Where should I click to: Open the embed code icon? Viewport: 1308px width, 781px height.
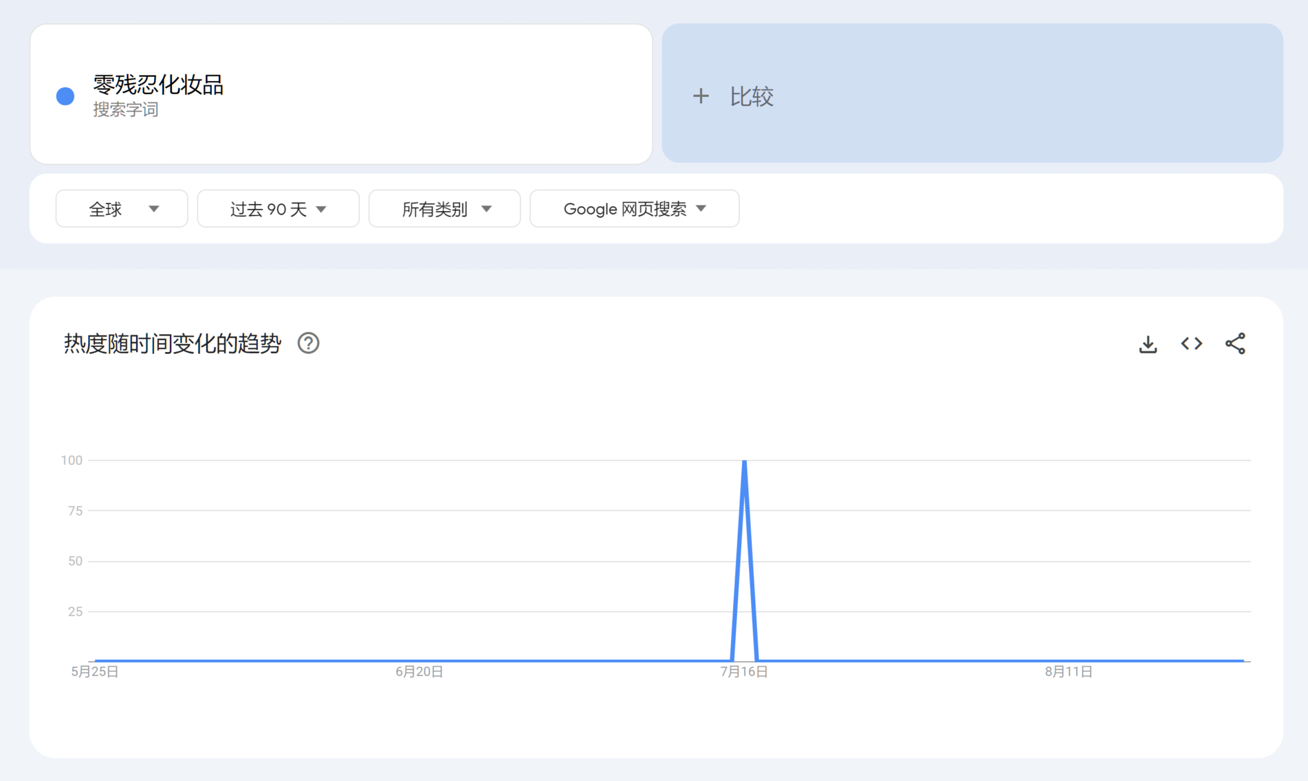(x=1191, y=344)
